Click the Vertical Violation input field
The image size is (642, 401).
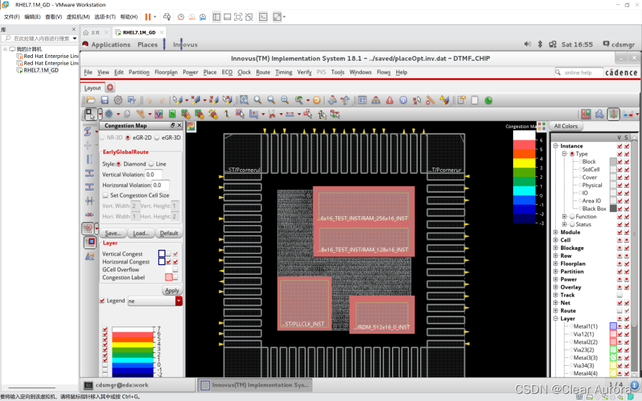(154, 174)
